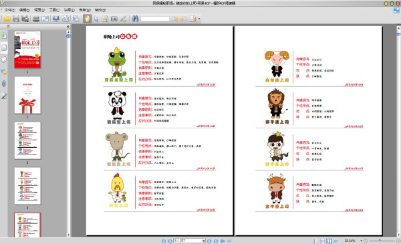Open Layers panel in left sidebar

pos(4,59)
